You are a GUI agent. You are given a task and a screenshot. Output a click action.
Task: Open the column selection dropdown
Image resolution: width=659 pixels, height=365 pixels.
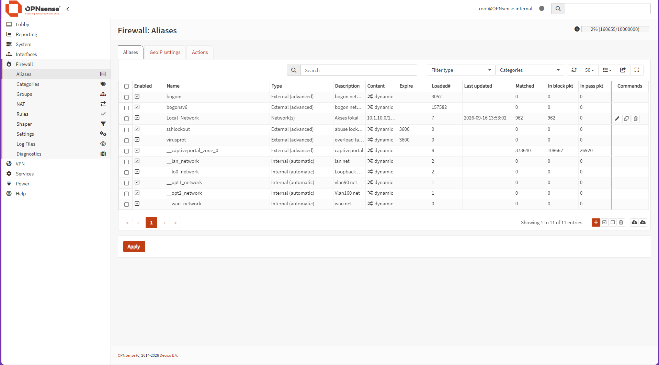click(607, 70)
